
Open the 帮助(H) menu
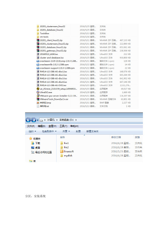pyautogui.click(x=74, y=126)
